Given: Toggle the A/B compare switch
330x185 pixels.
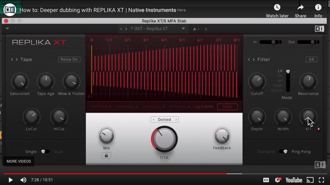Looking at the screenshot, I should click(200, 29).
